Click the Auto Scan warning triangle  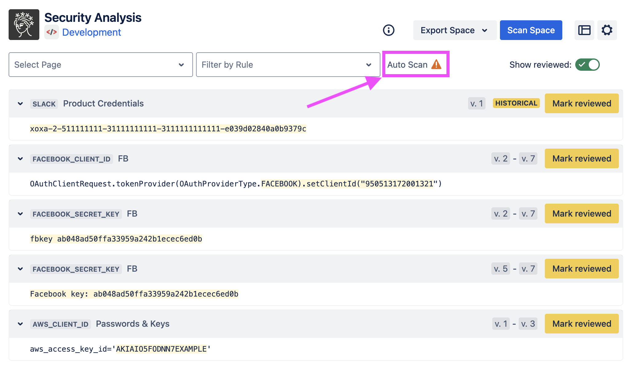click(x=436, y=65)
